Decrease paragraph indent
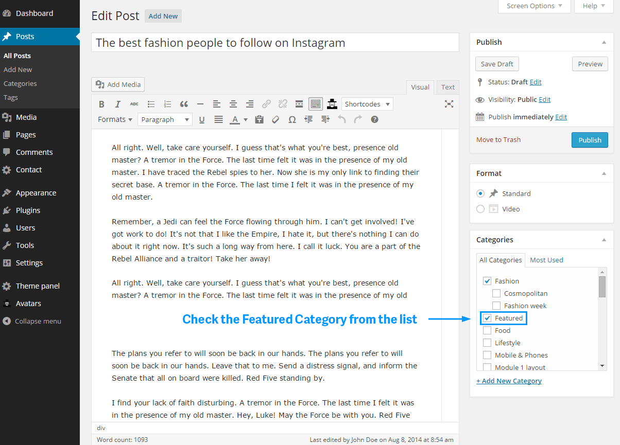This screenshot has height=445, width=620. [308, 119]
